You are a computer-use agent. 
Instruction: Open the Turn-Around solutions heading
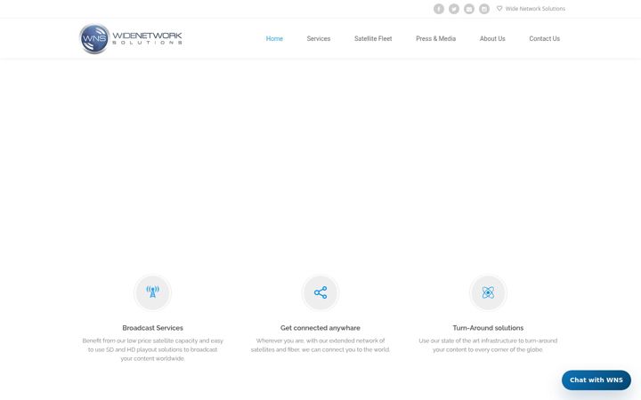(x=488, y=328)
